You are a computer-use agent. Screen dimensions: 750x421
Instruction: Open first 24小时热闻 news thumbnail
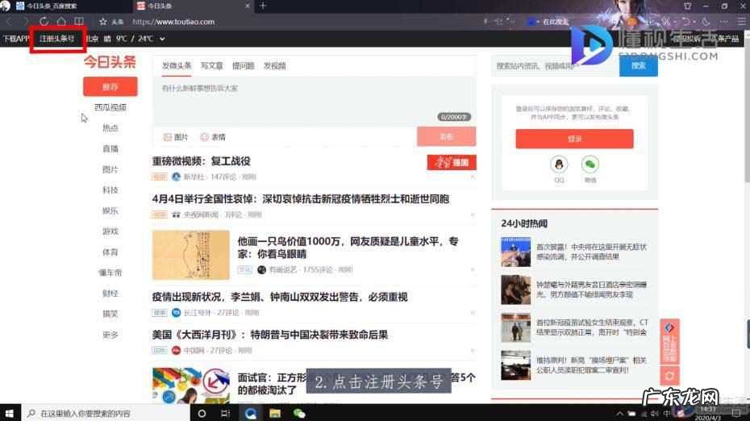pos(515,252)
